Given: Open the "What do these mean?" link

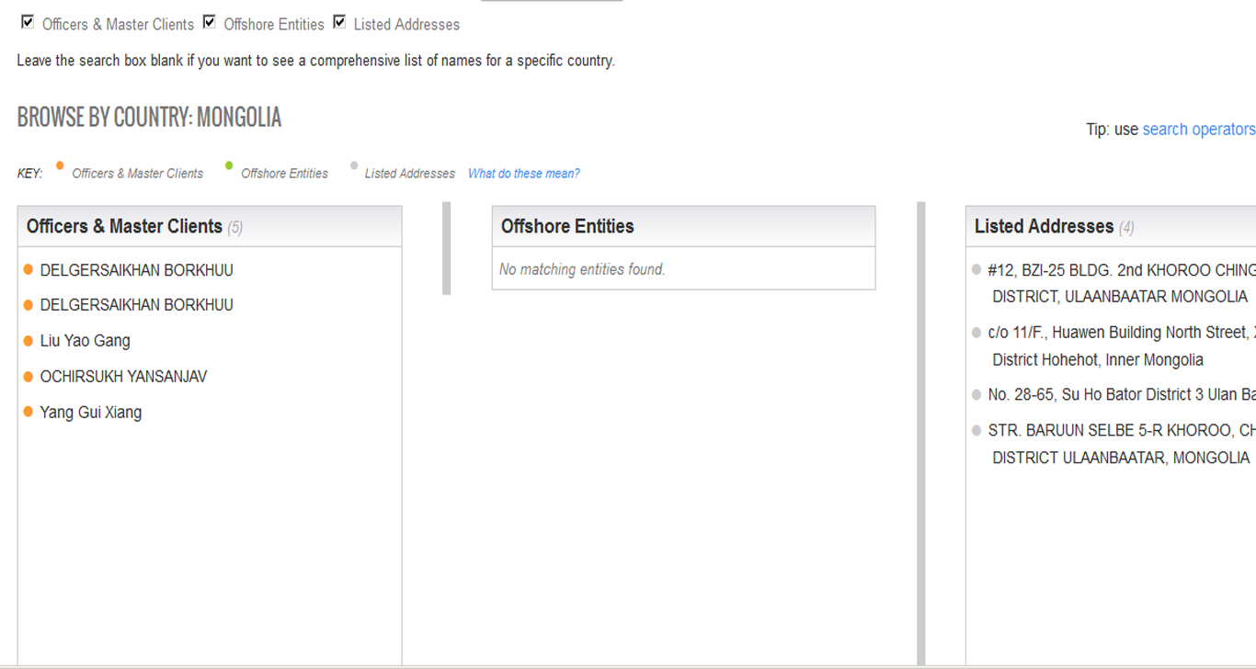Looking at the screenshot, I should point(523,174).
